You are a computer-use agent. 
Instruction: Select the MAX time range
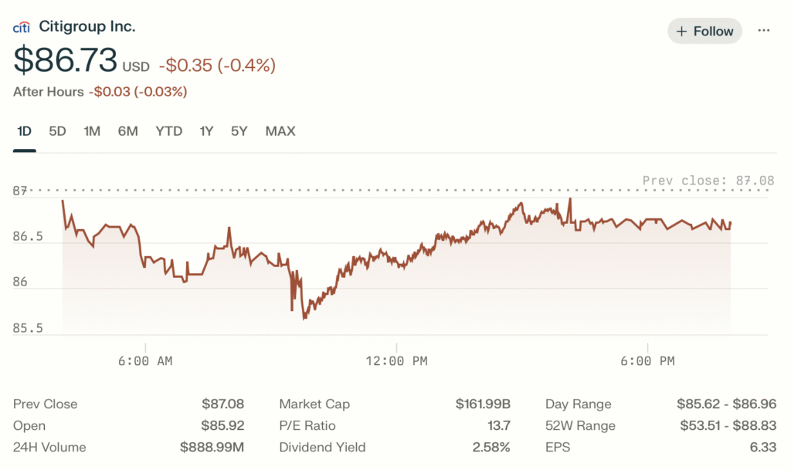coord(280,131)
